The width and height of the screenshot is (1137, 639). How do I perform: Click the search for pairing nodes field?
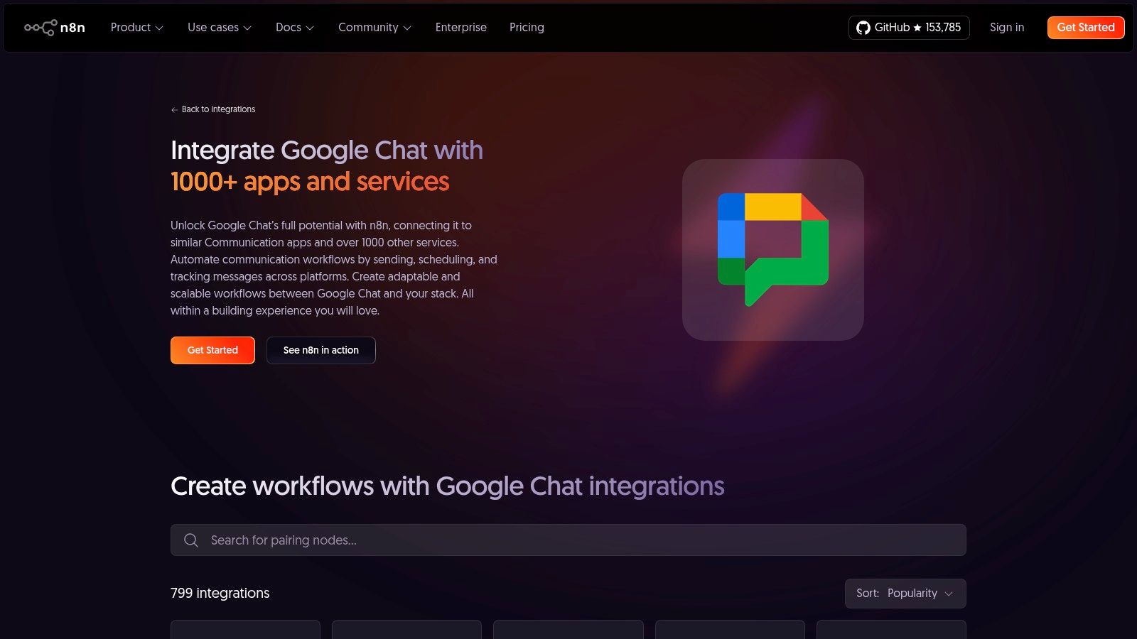tap(568, 540)
